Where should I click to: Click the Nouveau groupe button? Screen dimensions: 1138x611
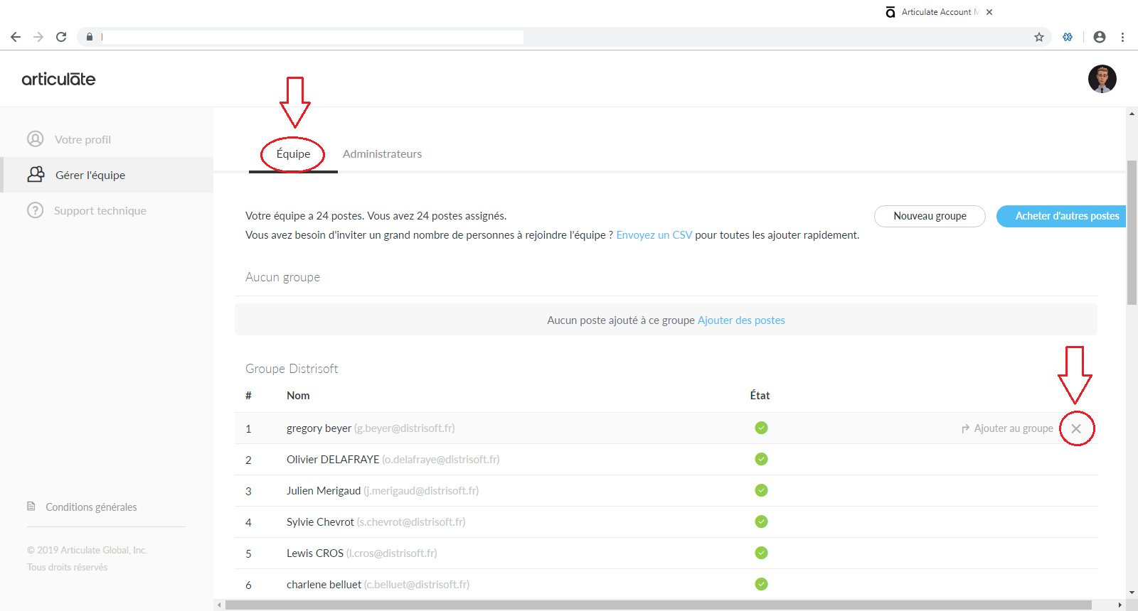pos(930,216)
